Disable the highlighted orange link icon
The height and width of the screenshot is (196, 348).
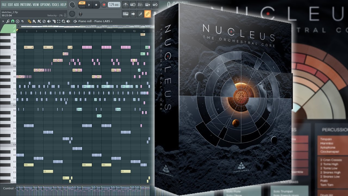[x=148, y=14]
